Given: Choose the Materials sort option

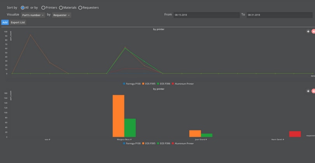Looking at the screenshot, I should [61, 8].
